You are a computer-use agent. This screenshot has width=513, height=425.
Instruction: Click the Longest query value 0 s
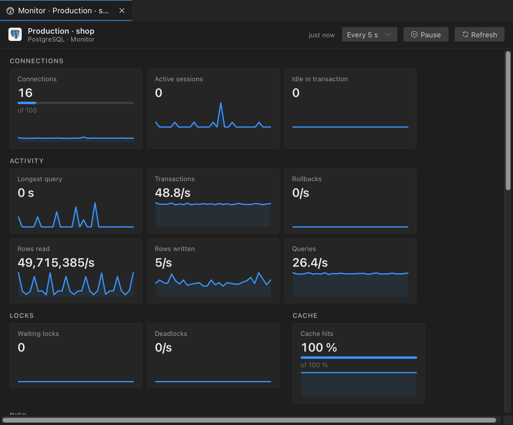coord(26,193)
